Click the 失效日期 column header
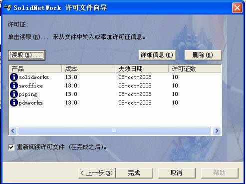This screenshot has height=184, width=246. click(142, 68)
